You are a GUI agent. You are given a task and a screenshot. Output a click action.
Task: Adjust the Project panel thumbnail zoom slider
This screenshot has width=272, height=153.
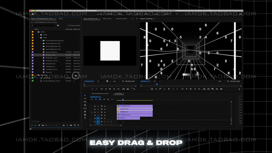click(50, 125)
